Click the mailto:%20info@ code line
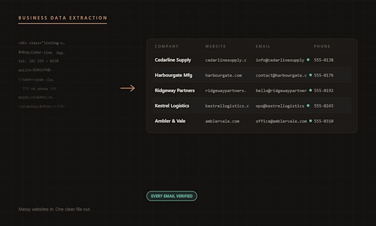The width and height of the screenshot is (376, 226). [35, 70]
